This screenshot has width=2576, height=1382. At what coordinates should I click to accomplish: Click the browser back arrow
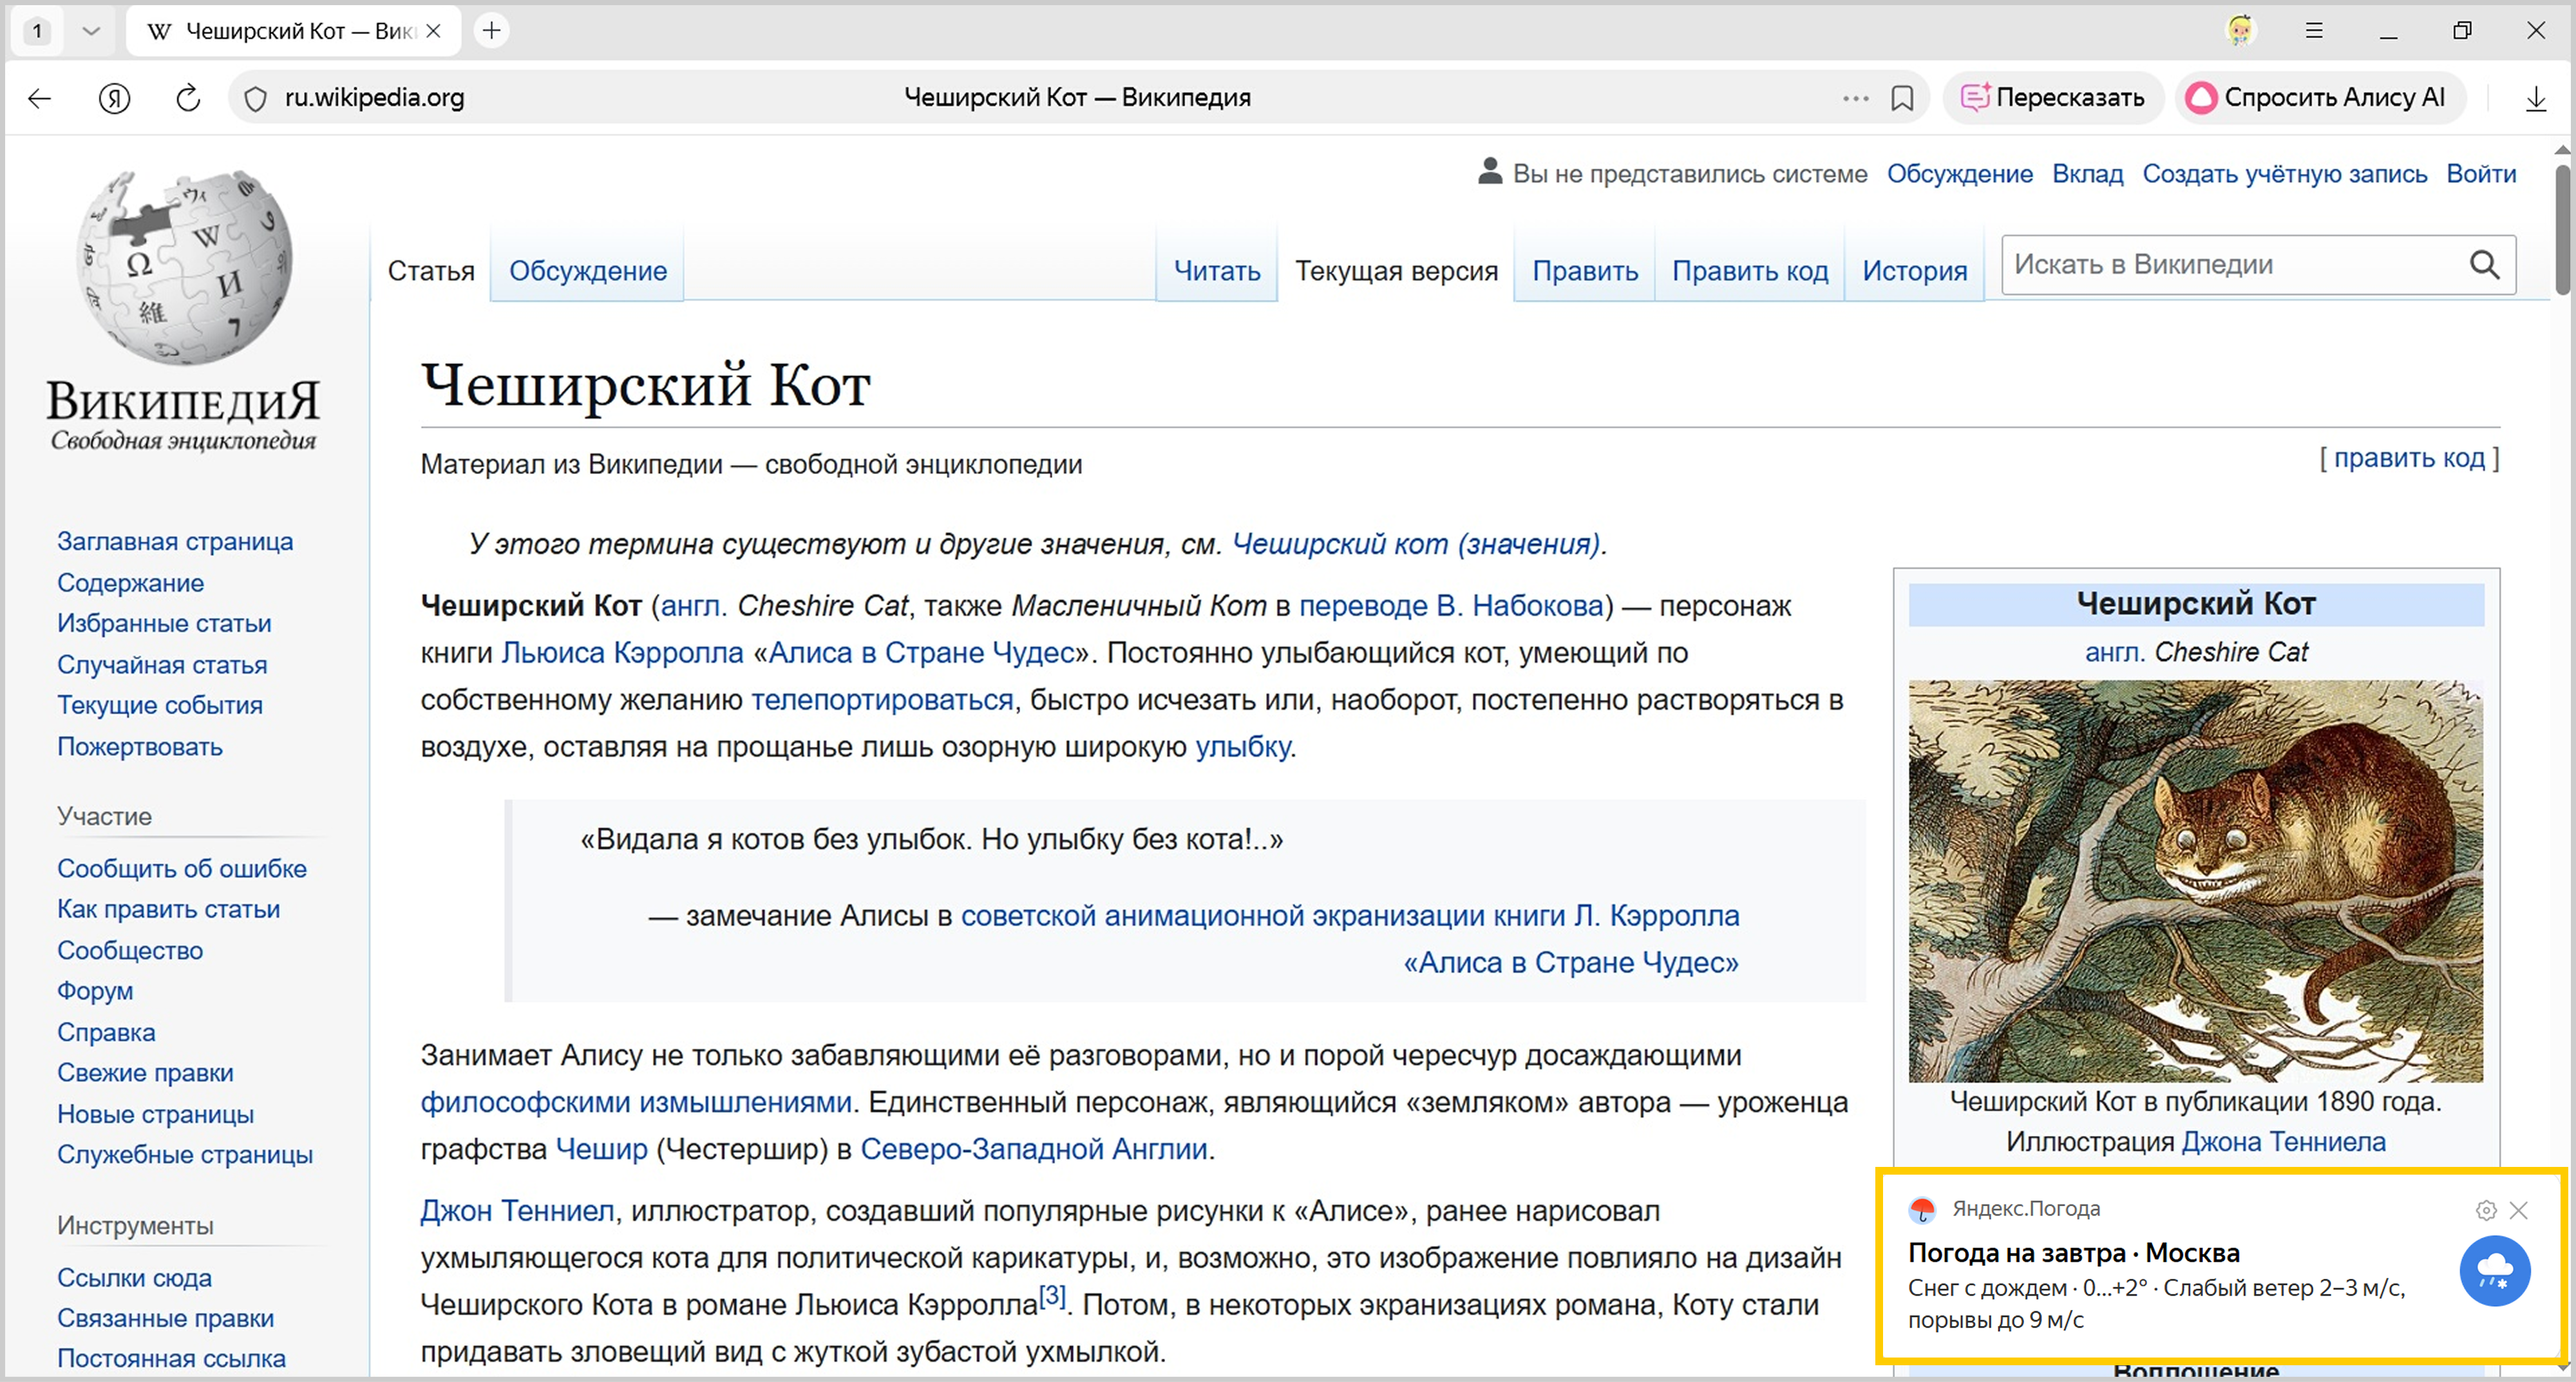(40, 98)
